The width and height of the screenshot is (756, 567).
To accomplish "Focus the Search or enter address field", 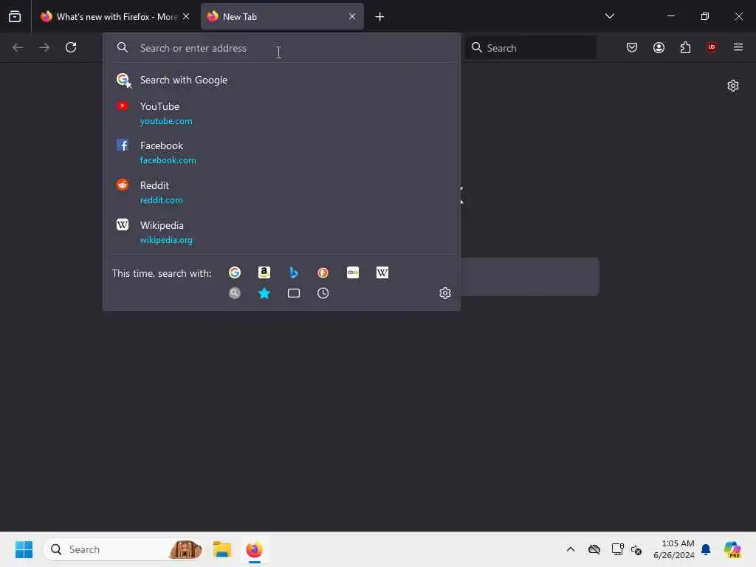I will 281,48.
